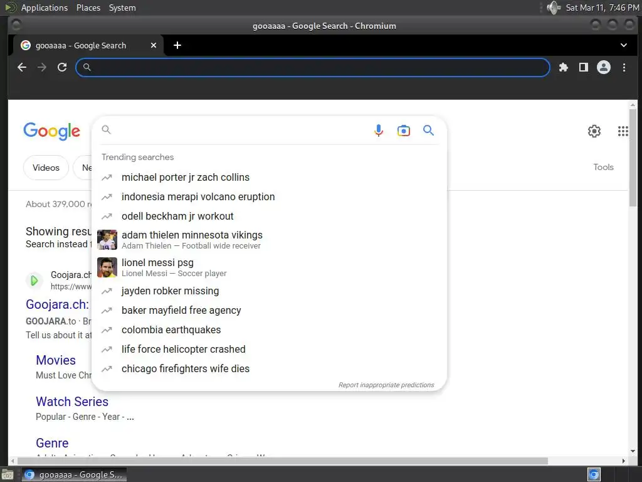The height and width of the screenshot is (482, 642).
Task: Start voice search with microphone icon
Action: point(379,131)
